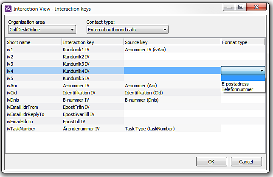Select the blank option in format list
273x177 pixels.
(243, 78)
